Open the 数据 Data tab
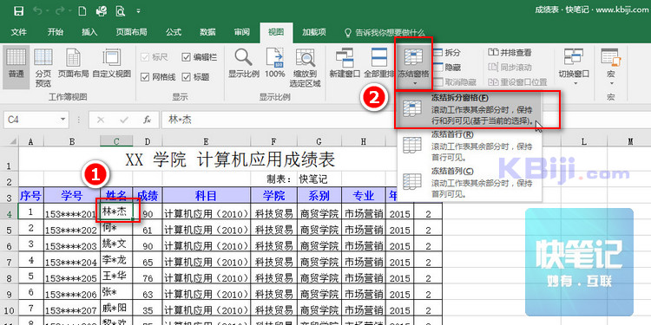Viewport: 651px width, 325px height. [207, 32]
